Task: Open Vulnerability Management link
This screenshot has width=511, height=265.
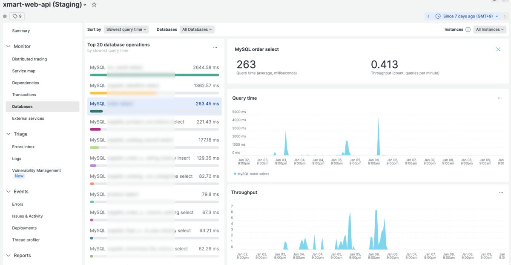Action: click(36, 170)
